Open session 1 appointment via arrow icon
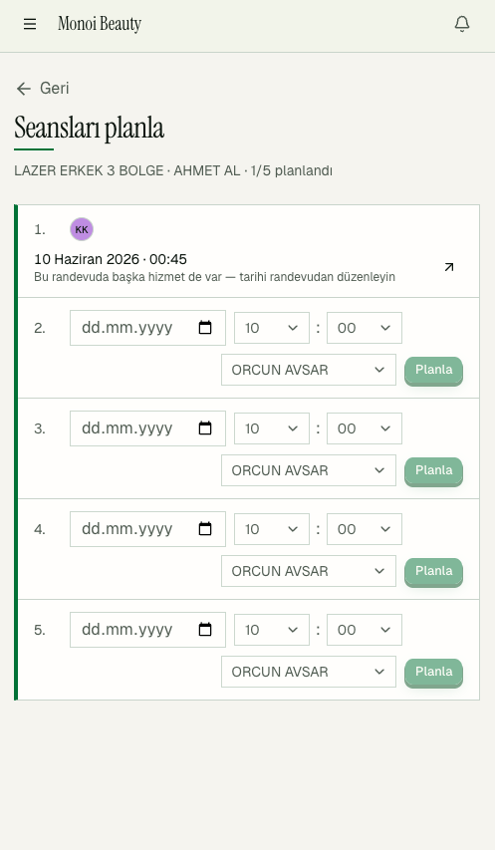The height and width of the screenshot is (850, 495). coord(449,267)
